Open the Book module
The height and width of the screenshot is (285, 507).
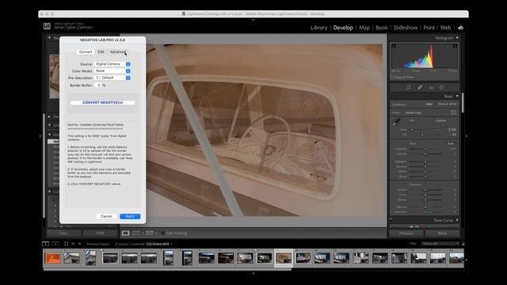382,28
